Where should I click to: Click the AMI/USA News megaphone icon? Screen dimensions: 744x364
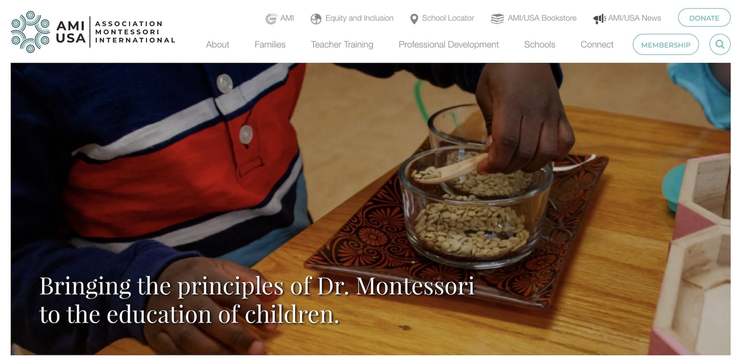(x=599, y=19)
